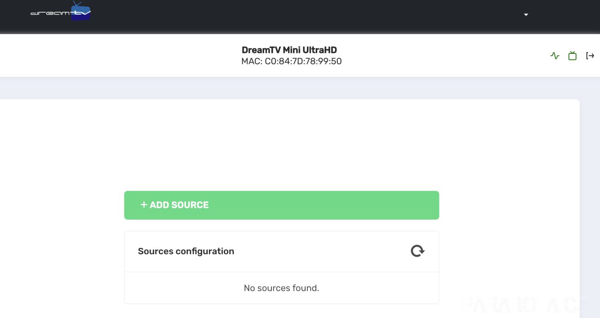Viewport: 600px width, 318px height.
Task: Refresh the Sources configuration list
Action: click(x=418, y=251)
